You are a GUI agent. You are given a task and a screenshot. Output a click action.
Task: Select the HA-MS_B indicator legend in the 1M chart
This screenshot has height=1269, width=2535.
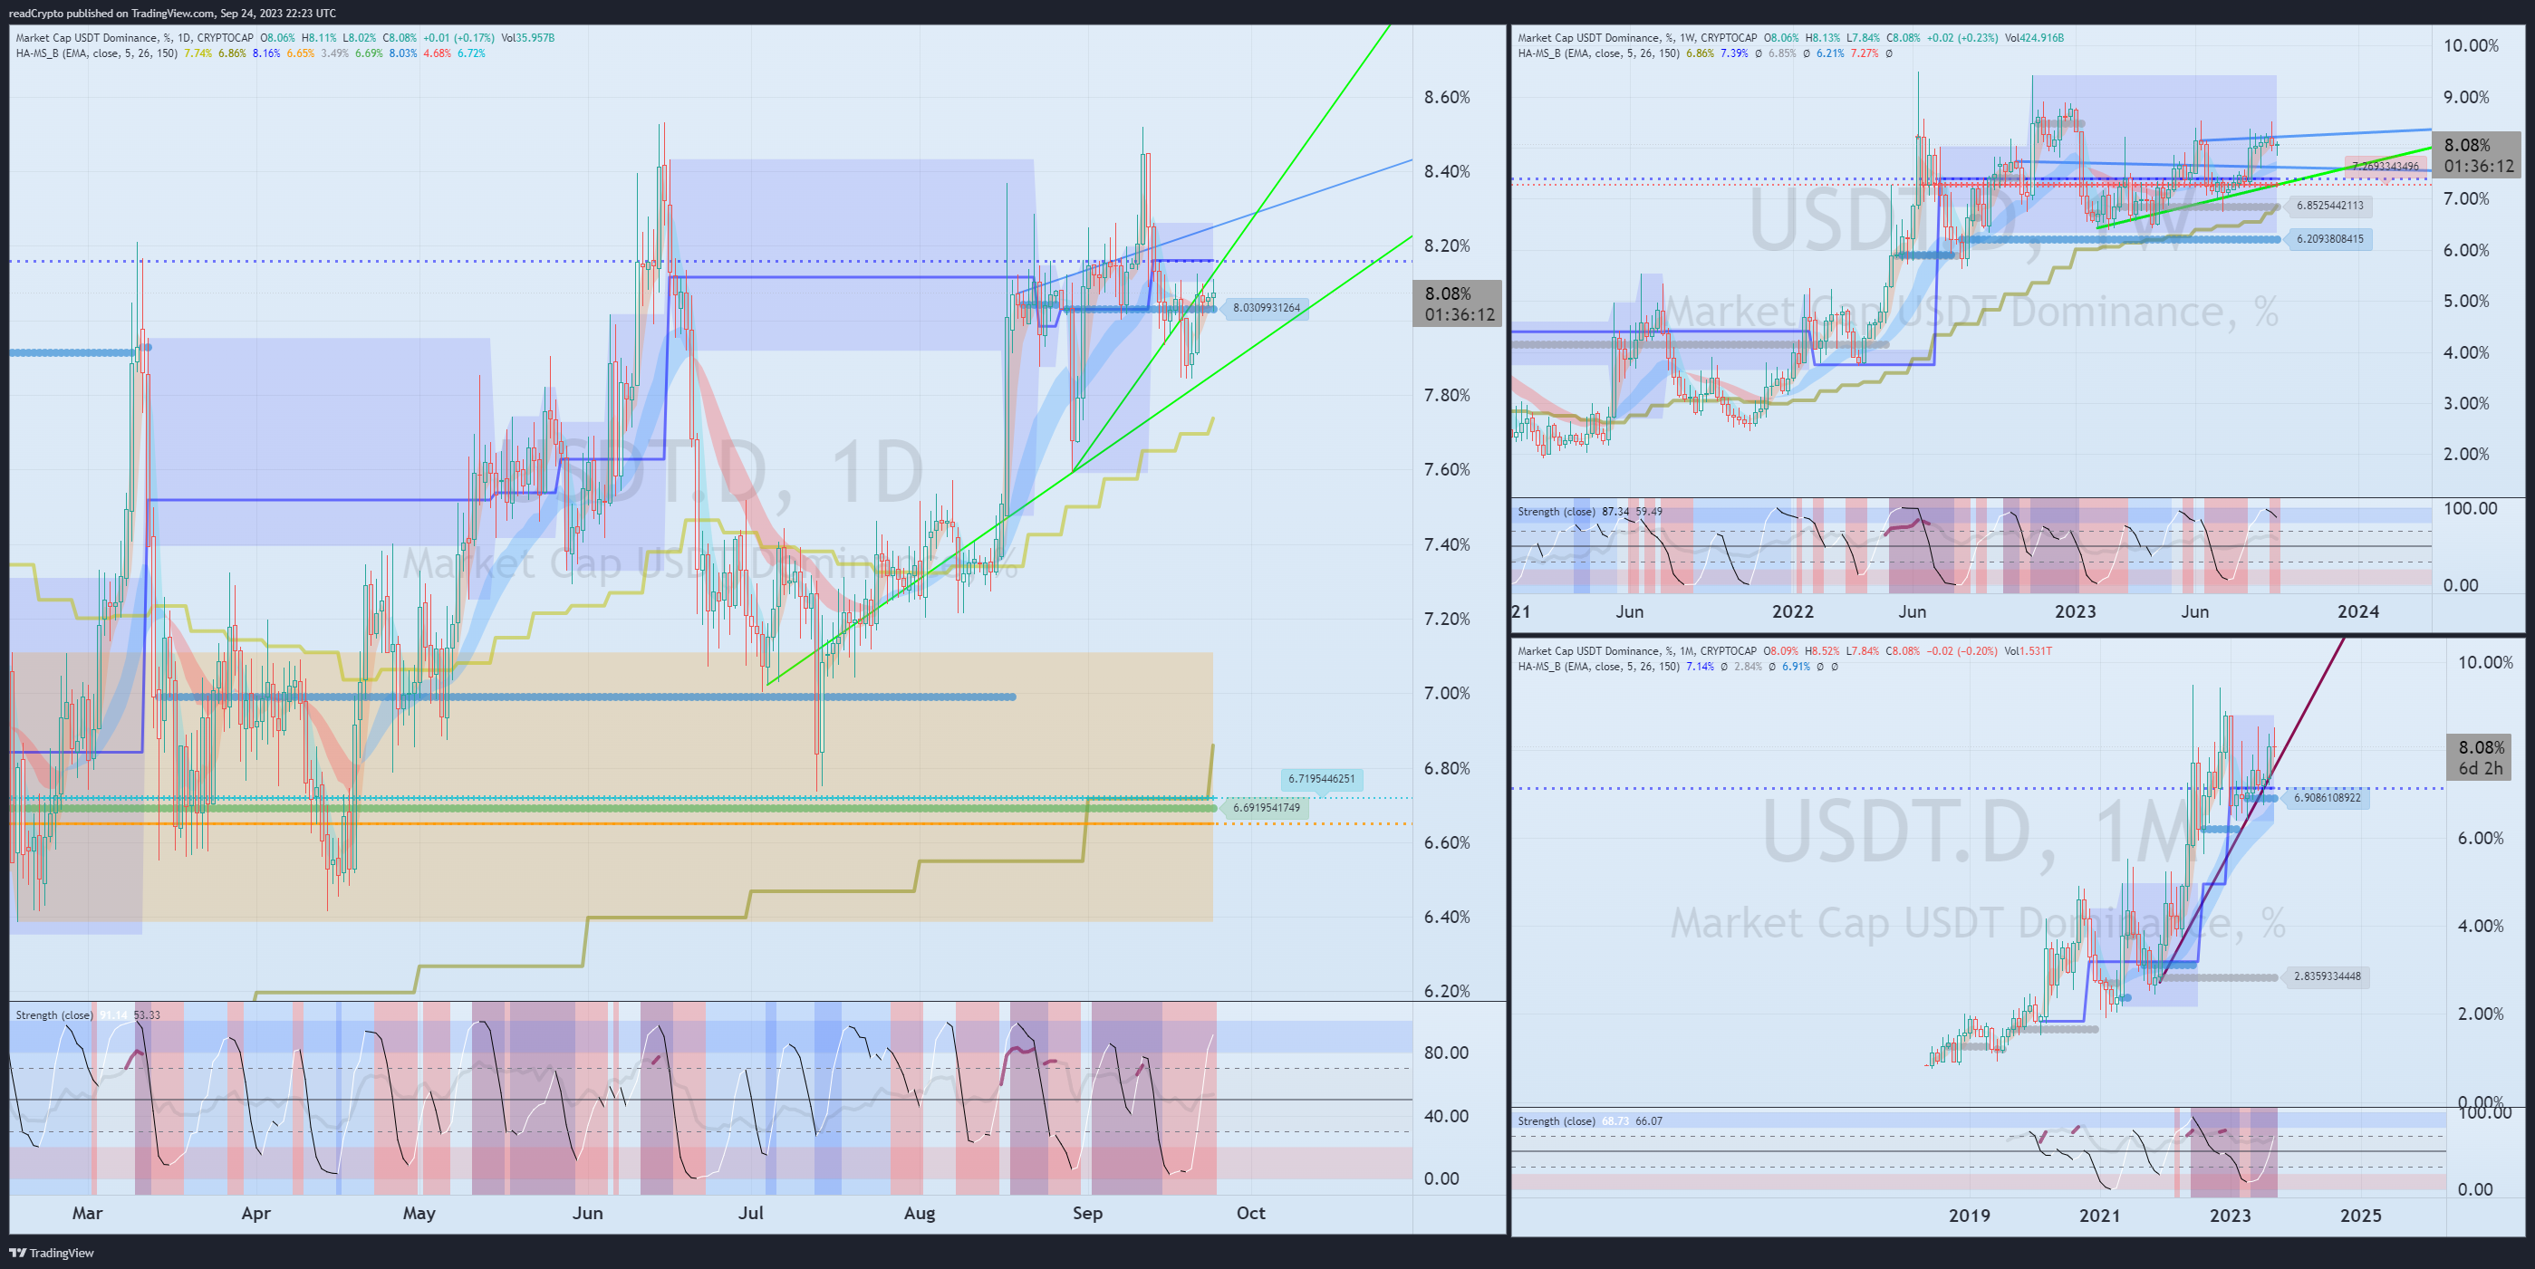tap(1598, 666)
